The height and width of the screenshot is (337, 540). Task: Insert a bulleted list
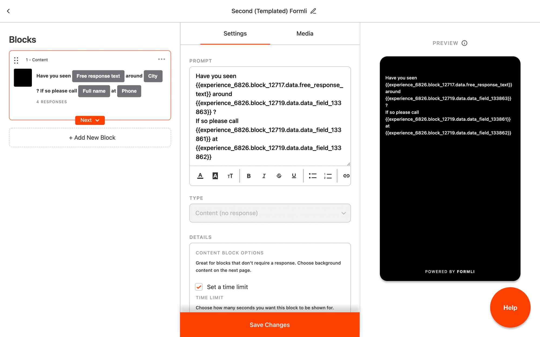coord(313,176)
